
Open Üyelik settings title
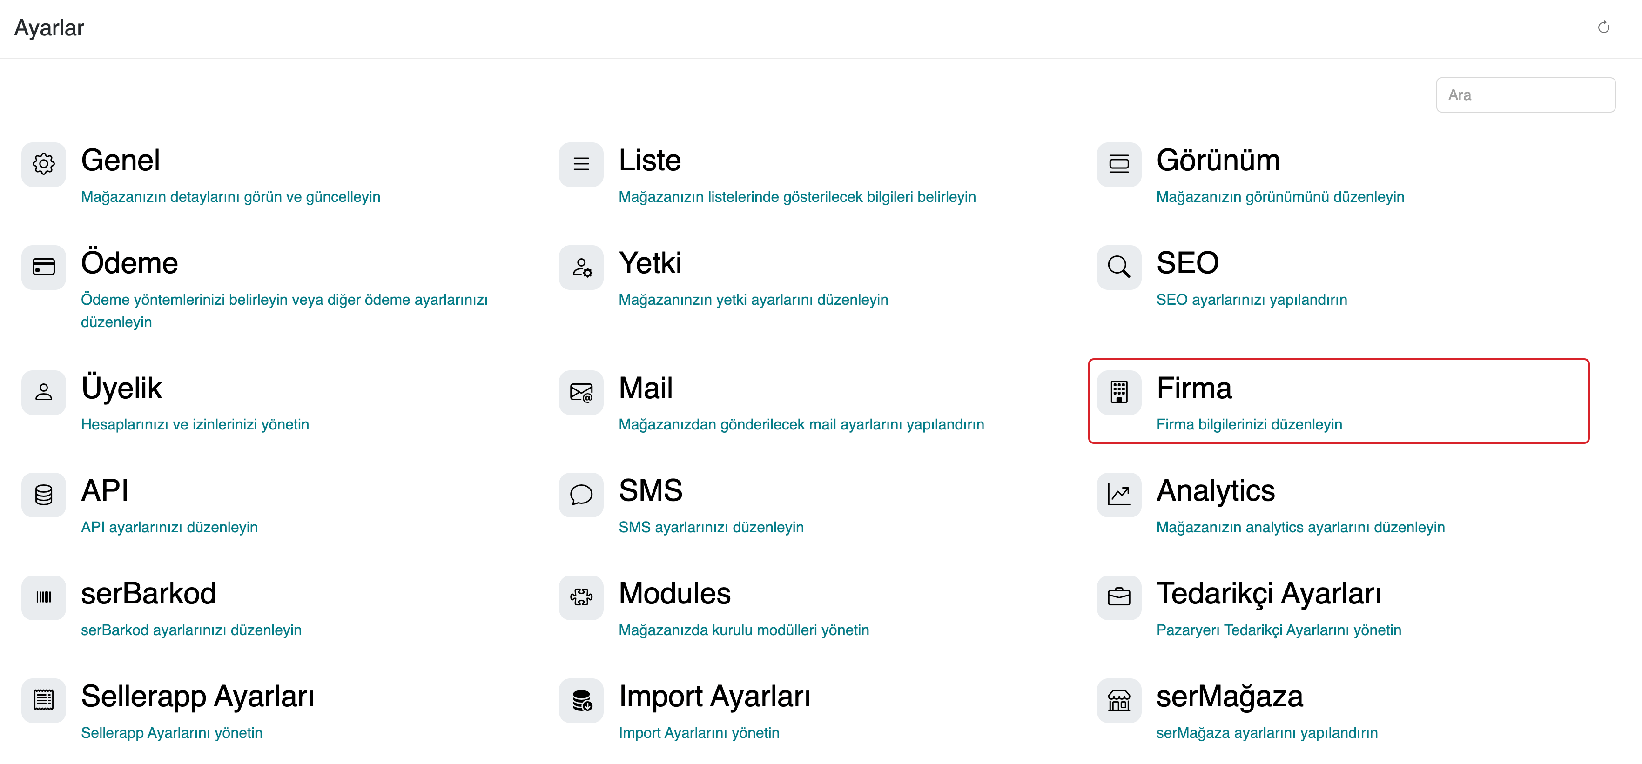[x=121, y=388]
